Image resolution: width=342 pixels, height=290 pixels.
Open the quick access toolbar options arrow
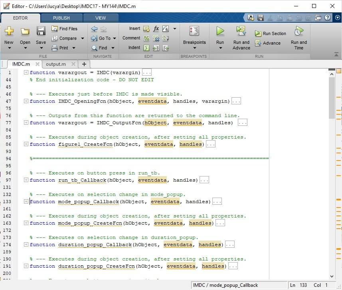(338, 18)
